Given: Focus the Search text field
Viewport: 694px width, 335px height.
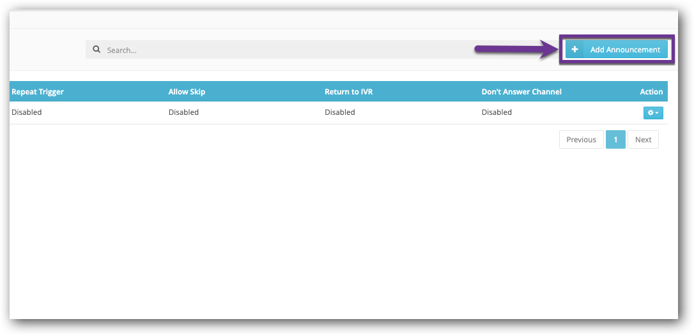Looking at the screenshot, I should 288,50.
